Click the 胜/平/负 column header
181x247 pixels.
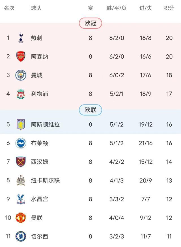117,8
